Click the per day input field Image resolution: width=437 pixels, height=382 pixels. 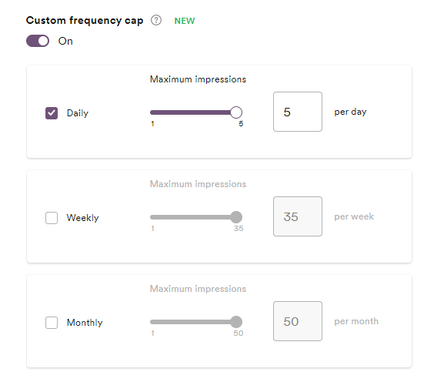[298, 112]
